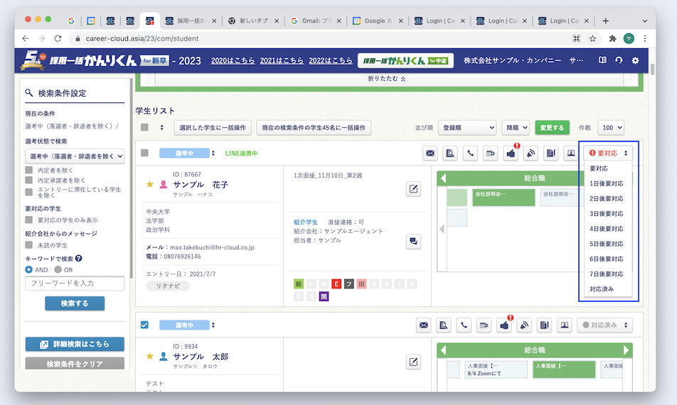
Task: Toggle star for サンプル 花子
Action: (x=150, y=185)
